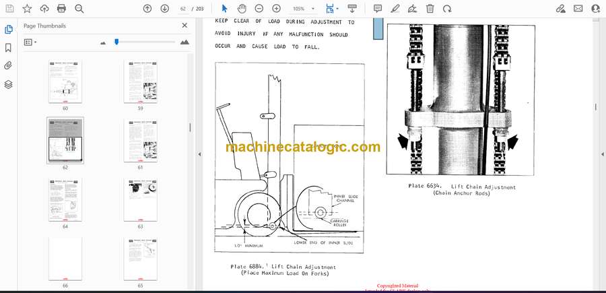Image resolution: width=606 pixels, height=293 pixels.
Task: Activate the selection arrow tool
Action: coord(224,9)
